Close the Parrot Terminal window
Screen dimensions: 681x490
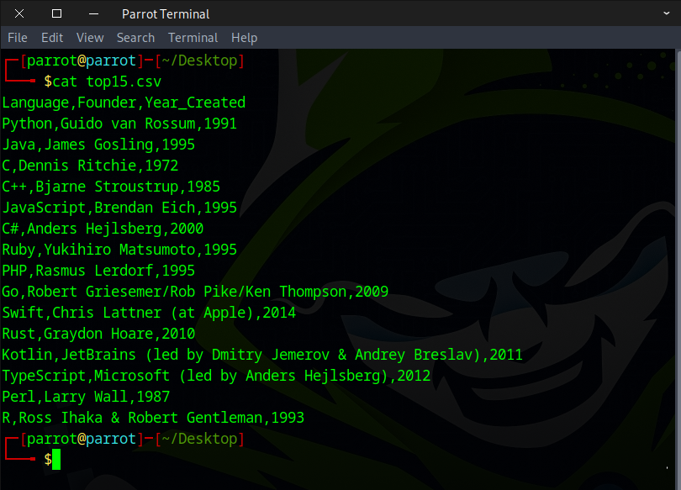pos(19,13)
